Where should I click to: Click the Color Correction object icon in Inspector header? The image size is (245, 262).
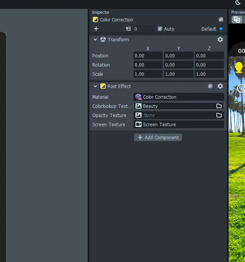pos(95,20)
